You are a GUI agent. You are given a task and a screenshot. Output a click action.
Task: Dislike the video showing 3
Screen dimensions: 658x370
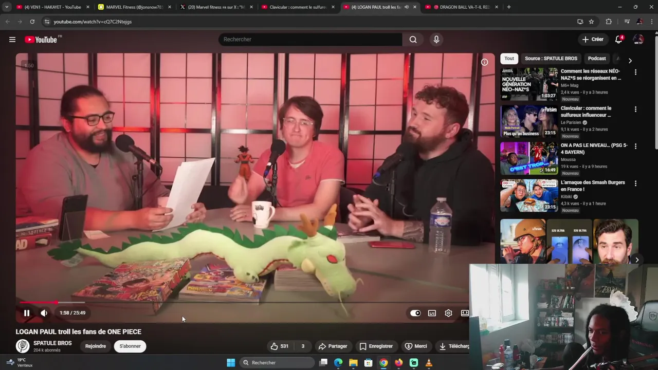pyautogui.click(x=303, y=346)
